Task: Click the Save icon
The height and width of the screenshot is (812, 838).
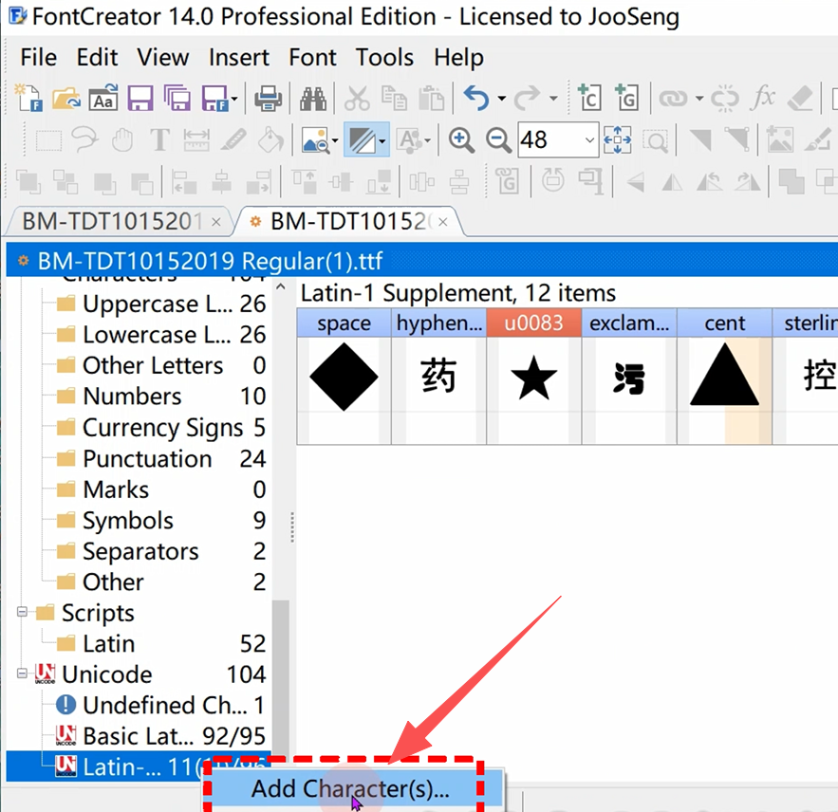Action: 140,99
